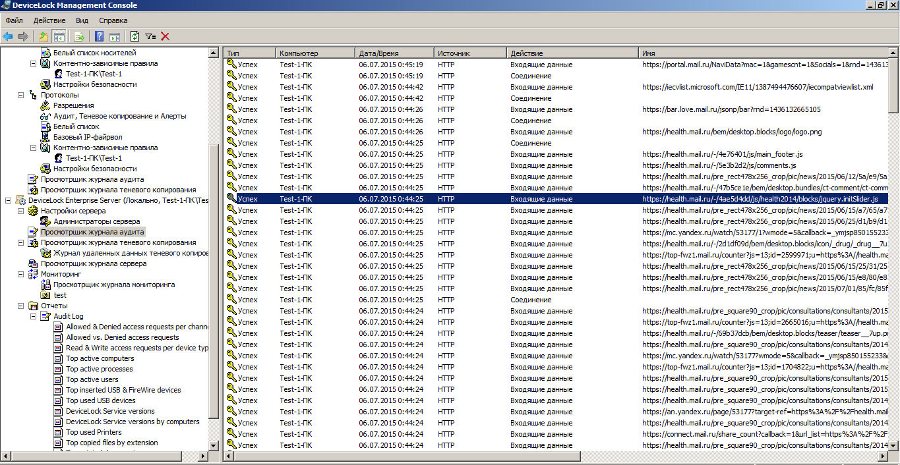Image resolution: width=900 pixels, height=465 pixels.
Task: Select the row with main_footer.js URL
Action: coord(556,154)
